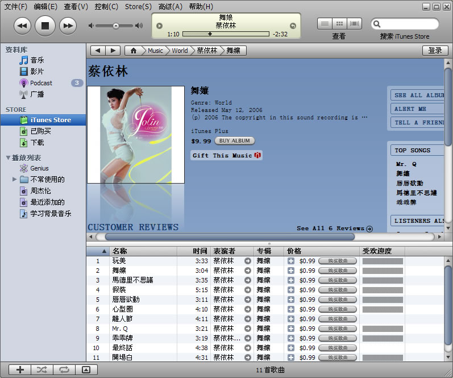The width and height of the screenshot is (453, 378).
Task: Switch to grid view
Action: click(340, 24)
